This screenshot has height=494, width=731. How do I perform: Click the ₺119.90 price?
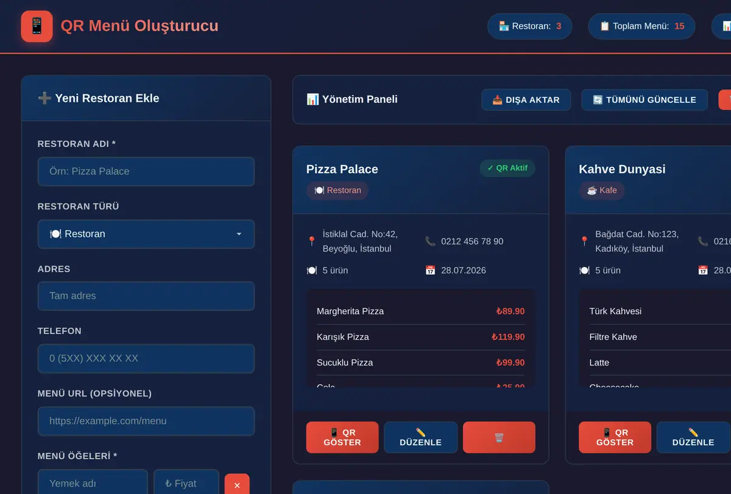[508, 337]
